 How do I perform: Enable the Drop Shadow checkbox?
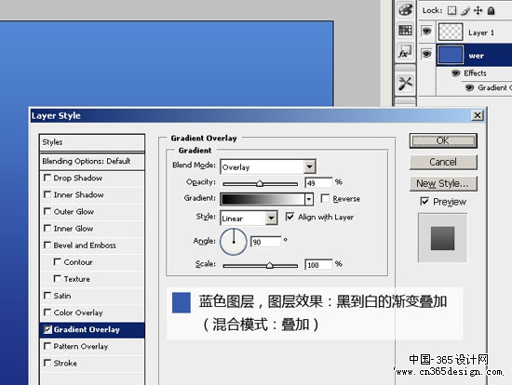(47, 178)
